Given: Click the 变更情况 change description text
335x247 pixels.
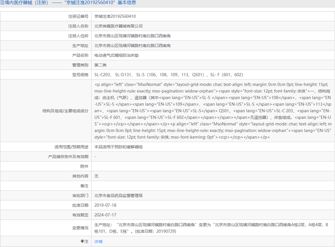Looking at the screenshot, I should point(211,228).
